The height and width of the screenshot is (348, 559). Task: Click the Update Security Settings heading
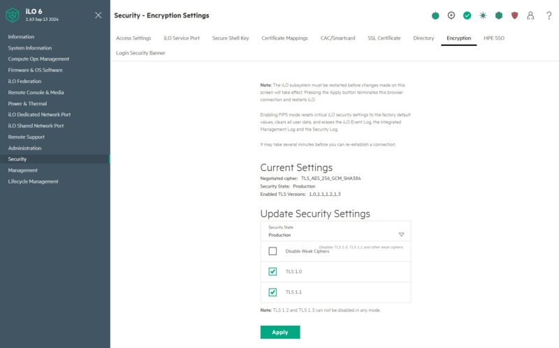click(x=315, y=214)
